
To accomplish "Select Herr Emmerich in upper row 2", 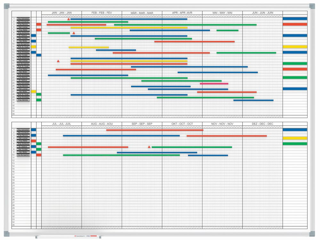I will click(x=23, y=21).
